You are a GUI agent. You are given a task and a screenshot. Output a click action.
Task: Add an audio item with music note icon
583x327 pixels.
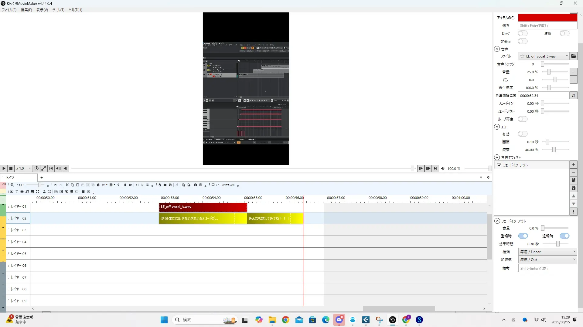coord(27,192)
